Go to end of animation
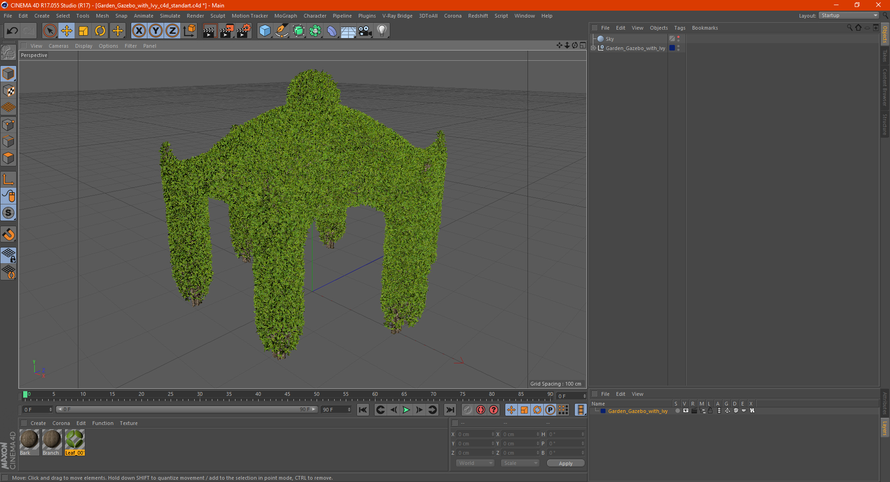 tap(450, 410)
